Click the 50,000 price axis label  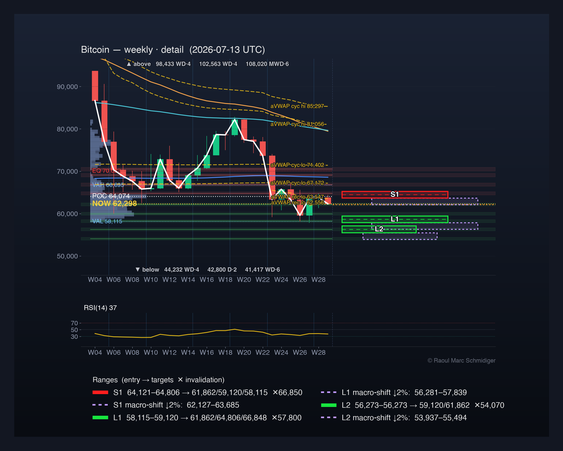(x=67, y=256)
